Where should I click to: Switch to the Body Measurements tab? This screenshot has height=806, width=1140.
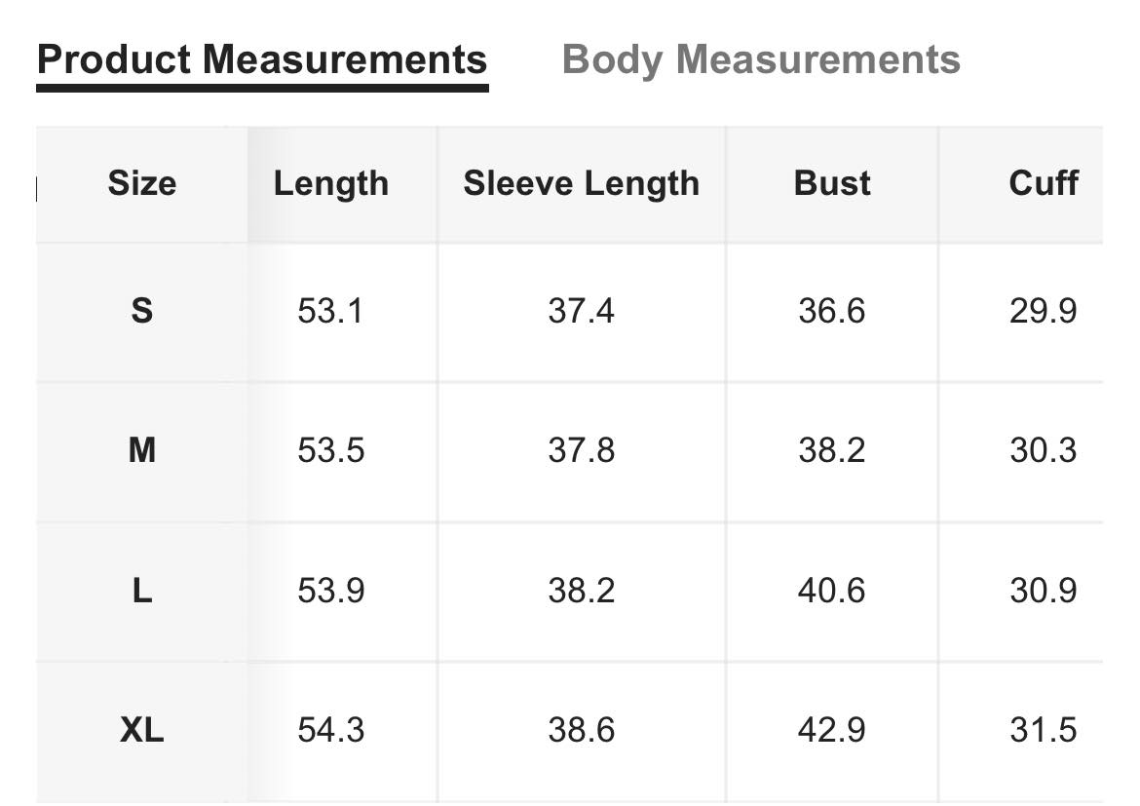[x=761, y=59]
